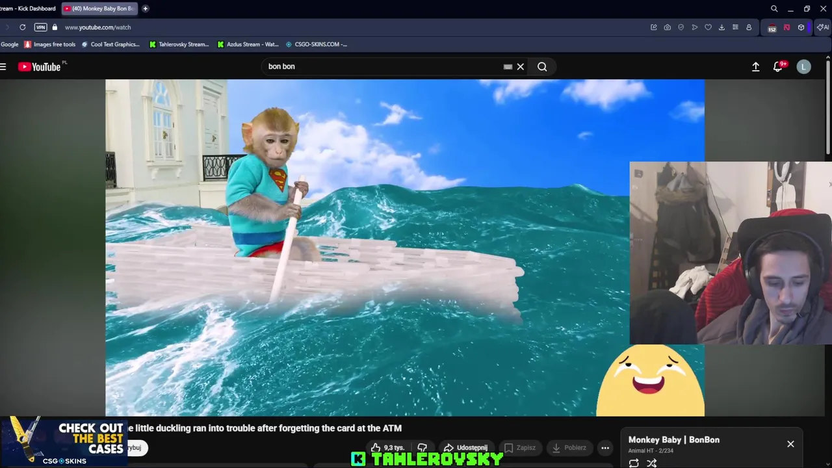This screenshot has width=832, height=468.
Task: Click the Udostępnij share button
Action: pos(465,448)
